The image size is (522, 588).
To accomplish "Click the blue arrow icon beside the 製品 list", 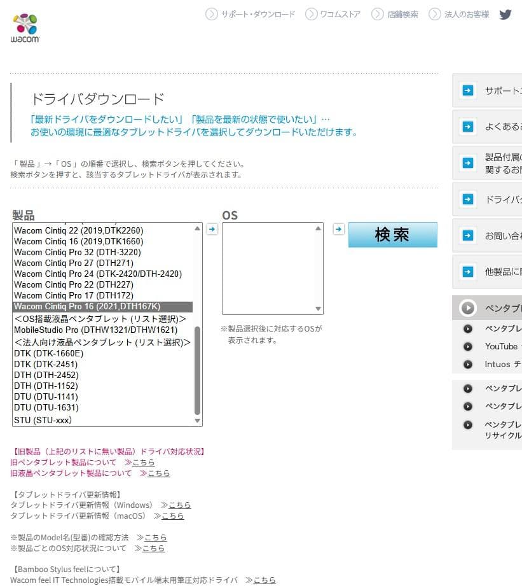I will click(x=212, y=228).
